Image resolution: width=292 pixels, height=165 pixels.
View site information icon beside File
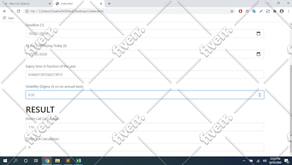coord(27,11)
